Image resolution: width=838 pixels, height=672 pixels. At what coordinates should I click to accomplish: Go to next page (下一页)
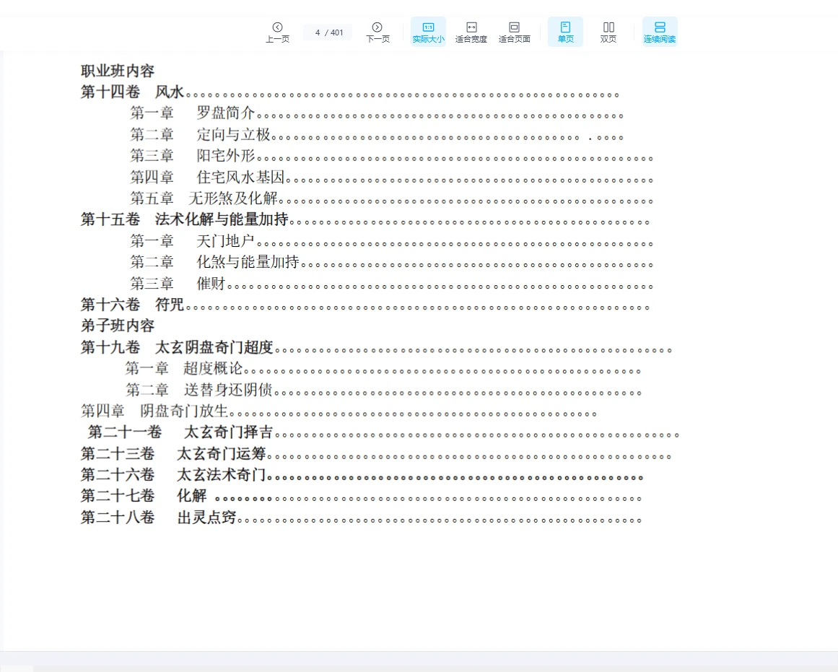377,32
